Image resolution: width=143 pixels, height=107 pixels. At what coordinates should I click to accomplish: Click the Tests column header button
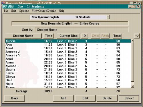click(x=117, y=36)
